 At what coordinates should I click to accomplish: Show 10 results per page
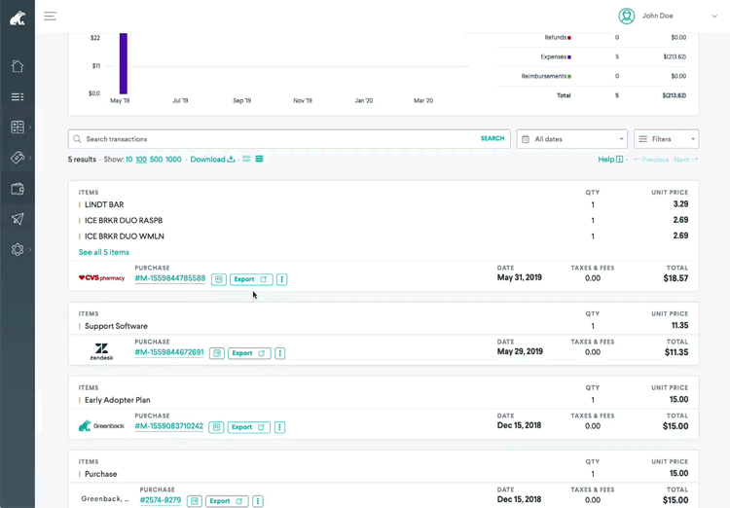129,160
